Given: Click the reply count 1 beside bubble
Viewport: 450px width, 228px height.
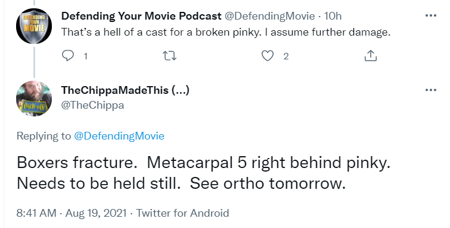Looking at the screenshot, I should click(85, 56).
